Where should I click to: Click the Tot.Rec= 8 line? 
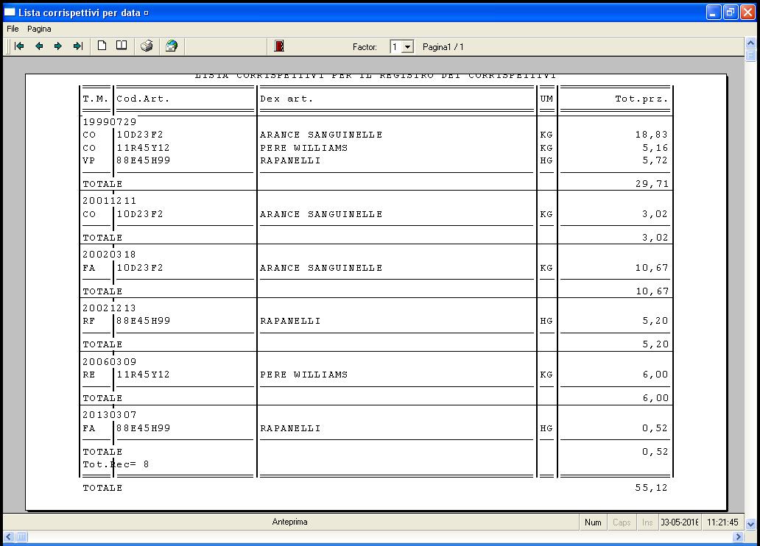coord(116,464)
